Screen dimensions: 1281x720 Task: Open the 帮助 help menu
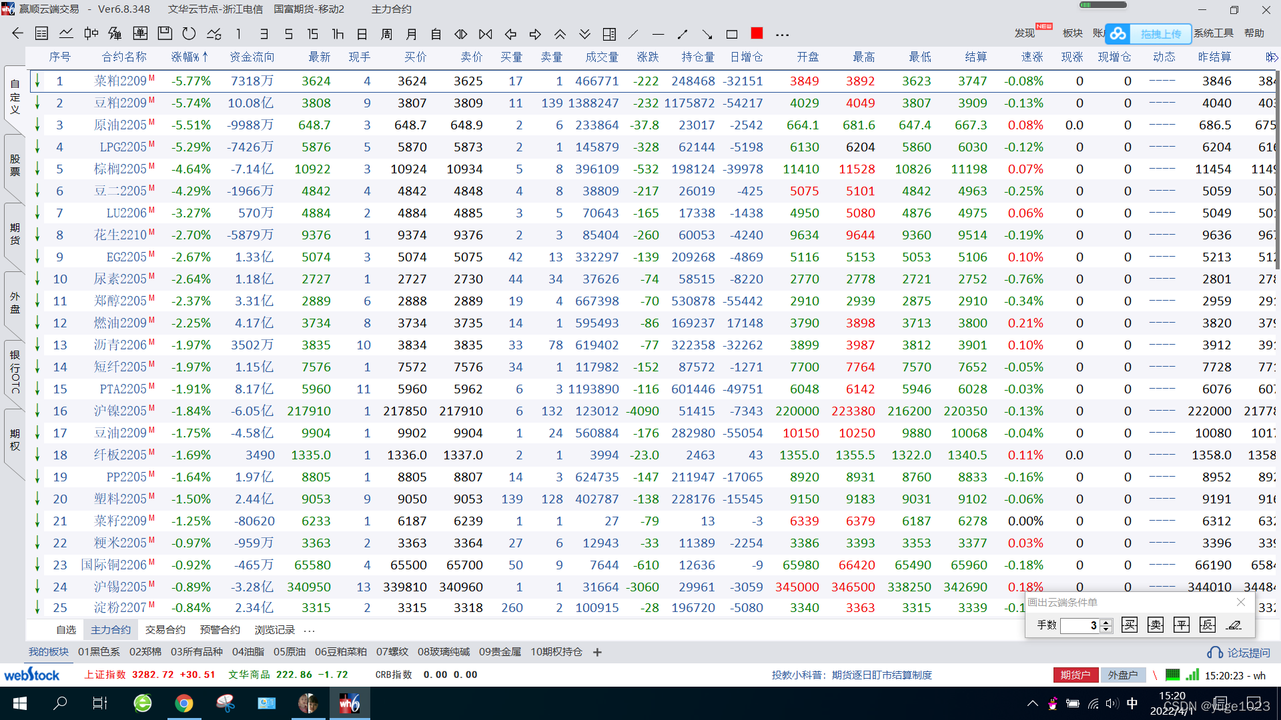click(x=1254, y=33)
